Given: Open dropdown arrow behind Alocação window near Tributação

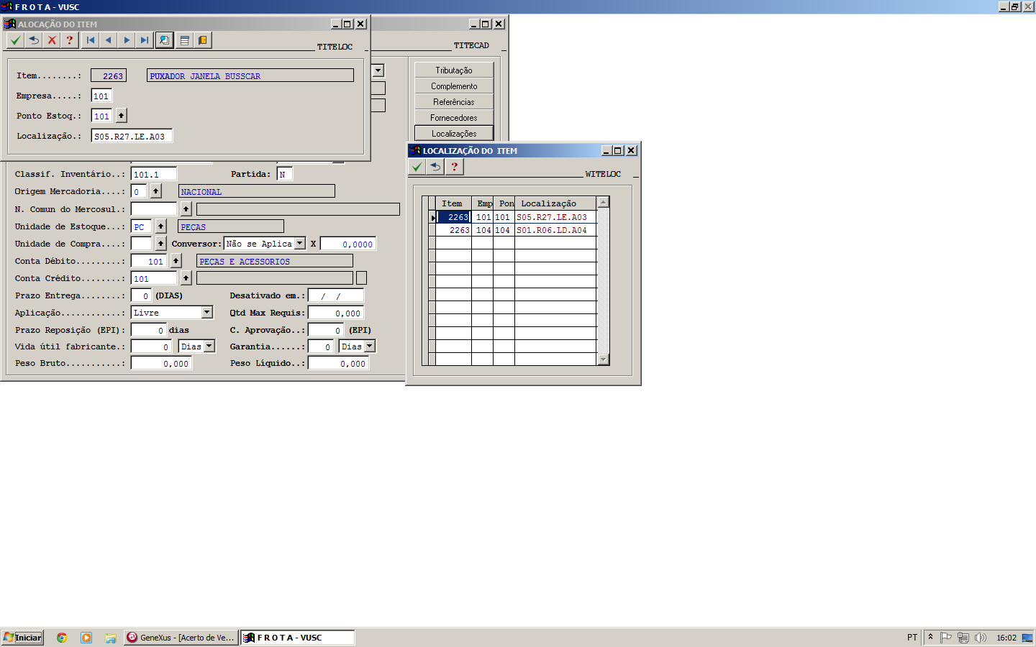Looking at the screenshot, I should coord(378,70).
